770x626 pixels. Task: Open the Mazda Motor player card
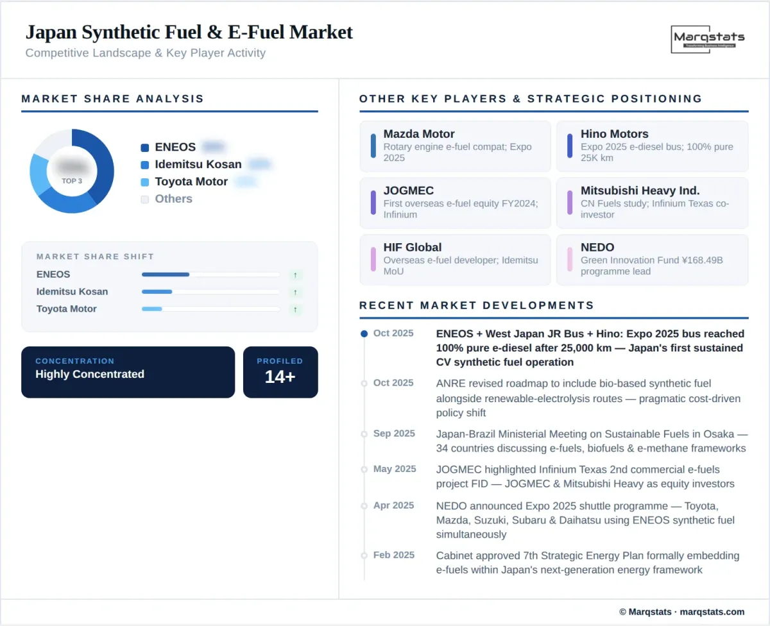coord(455,146)
